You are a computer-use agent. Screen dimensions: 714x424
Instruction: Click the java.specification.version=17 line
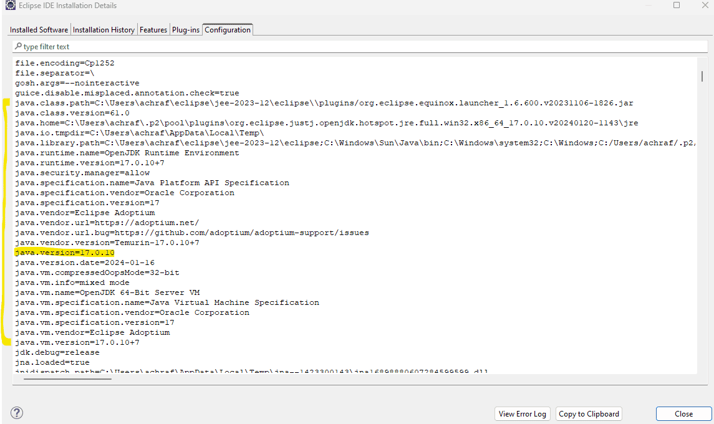87,203
